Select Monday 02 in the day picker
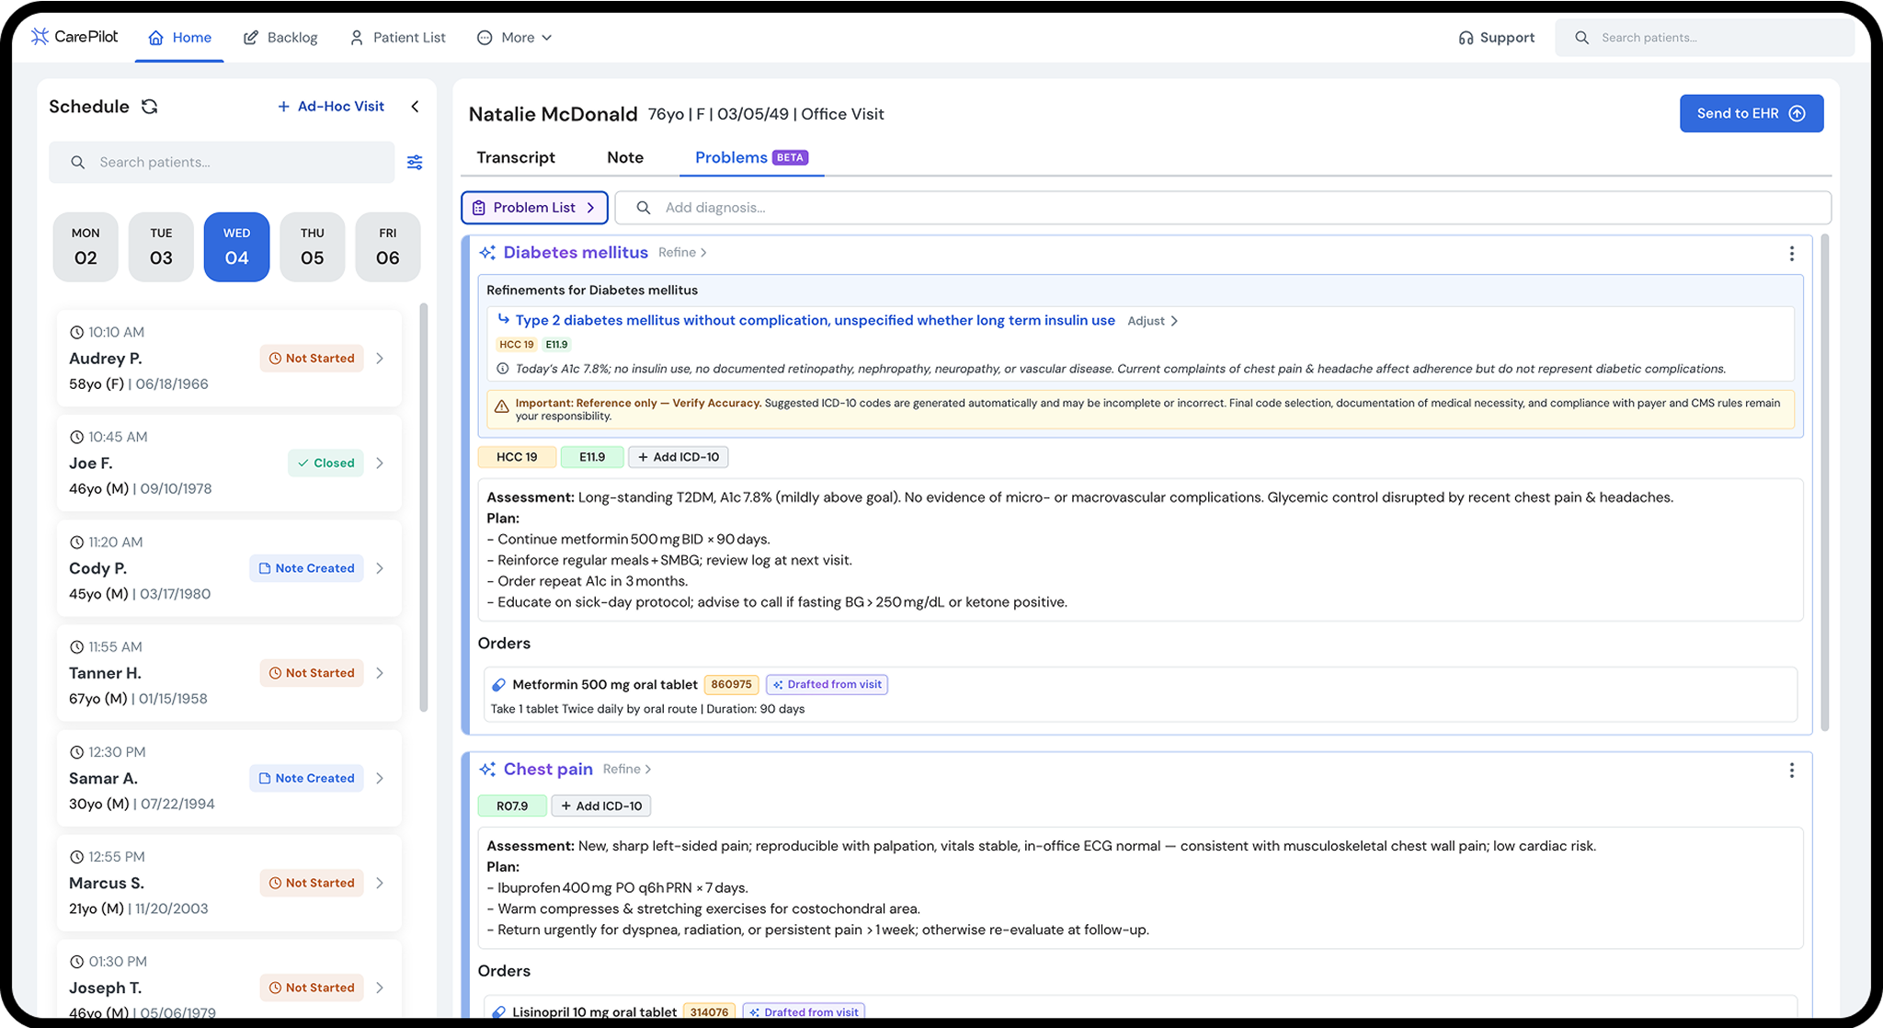This screenshot has height=1028, width=1883. click(x=86, y=246)
